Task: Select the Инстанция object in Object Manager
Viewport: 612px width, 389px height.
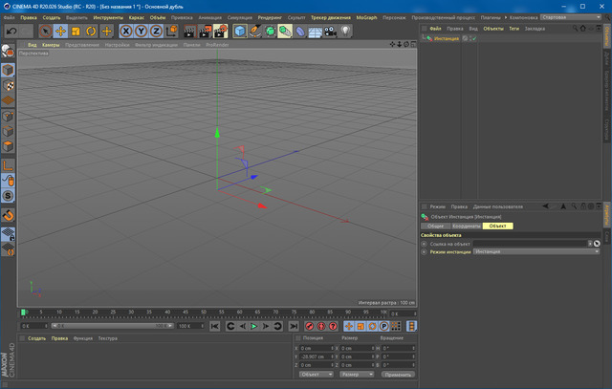Action: pyautogui.click(x=446, y=39)
